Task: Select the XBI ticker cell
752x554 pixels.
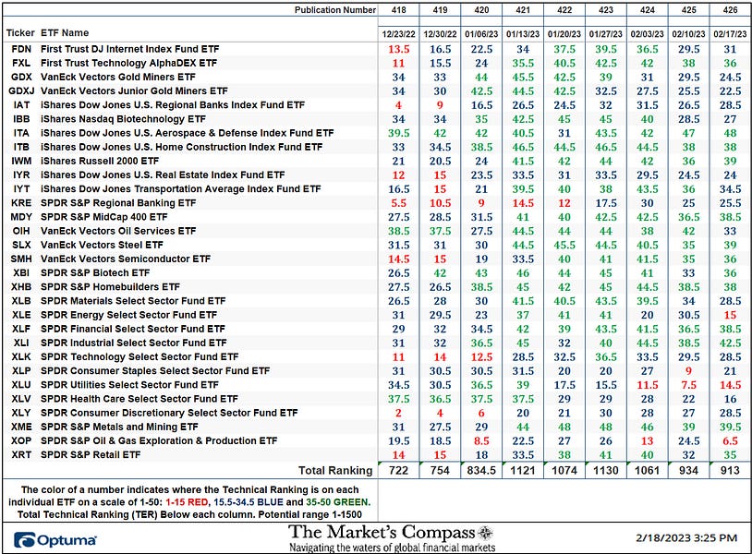Action: 21,272
